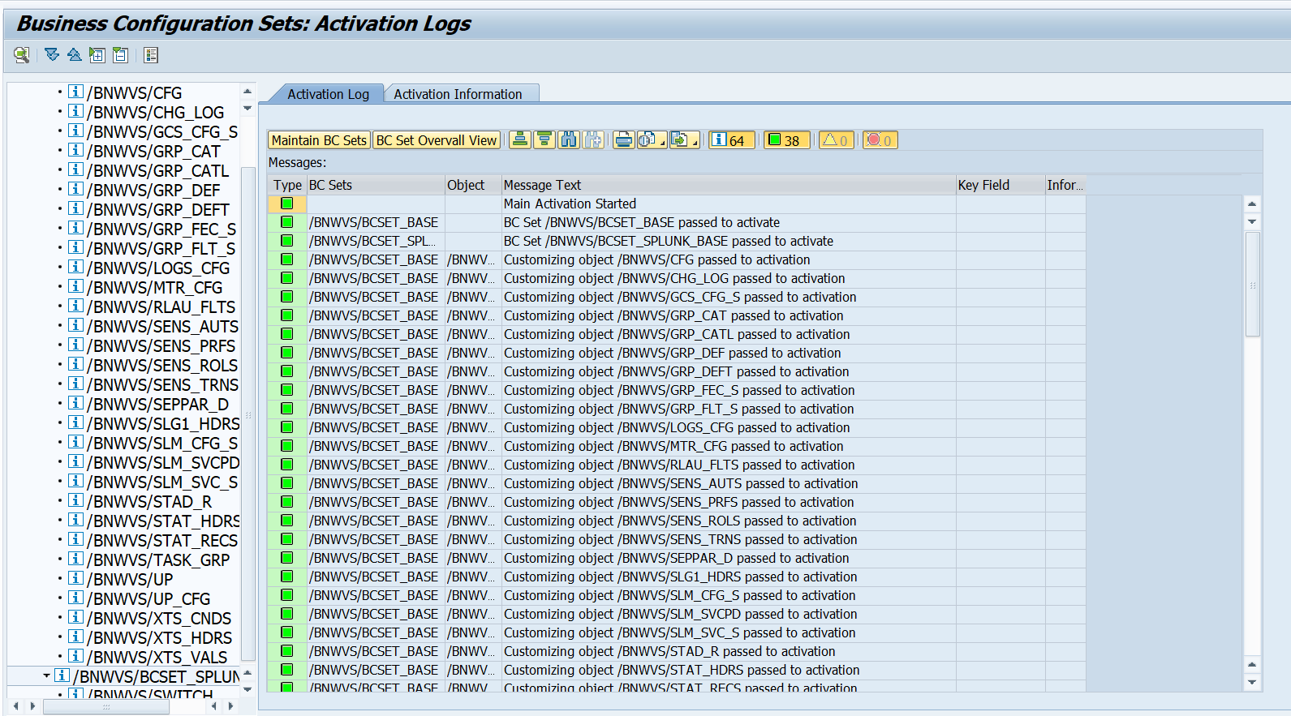Select /BNWVS/LOGS_CFG in the tree

158,268
